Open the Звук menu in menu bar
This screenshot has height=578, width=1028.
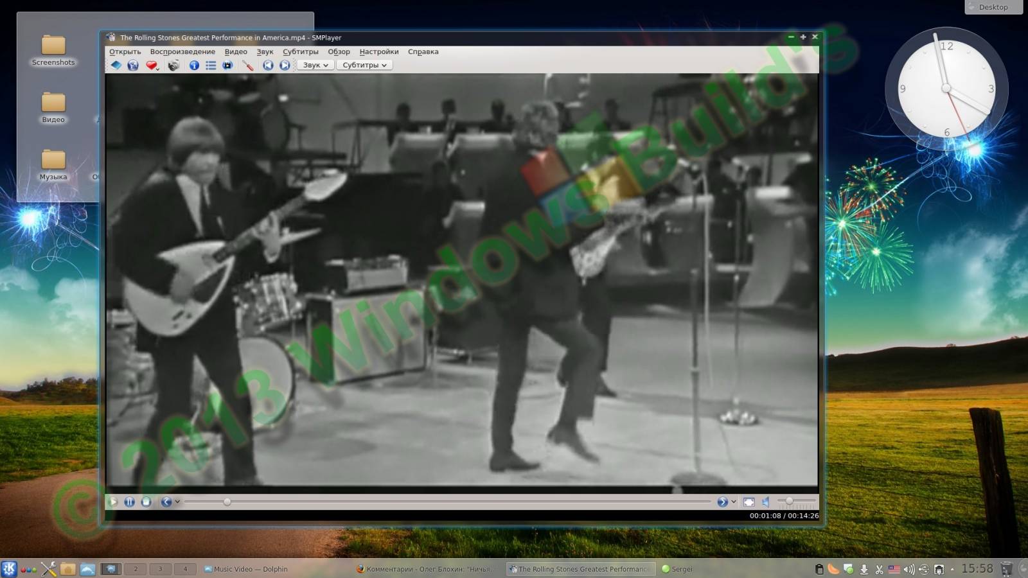265,51
